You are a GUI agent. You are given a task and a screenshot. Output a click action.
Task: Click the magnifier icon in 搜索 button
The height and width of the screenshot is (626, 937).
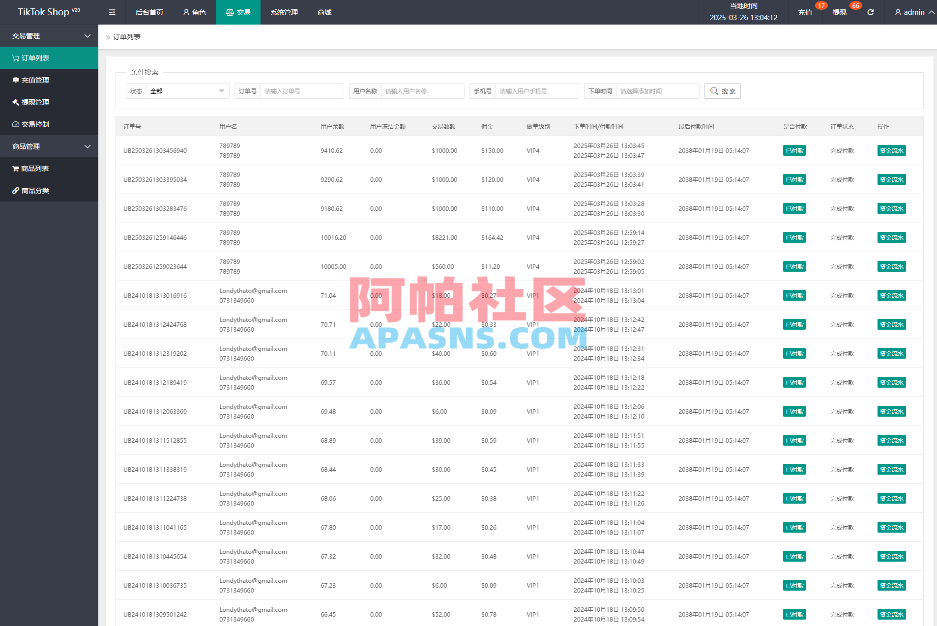tap(715, 91)
